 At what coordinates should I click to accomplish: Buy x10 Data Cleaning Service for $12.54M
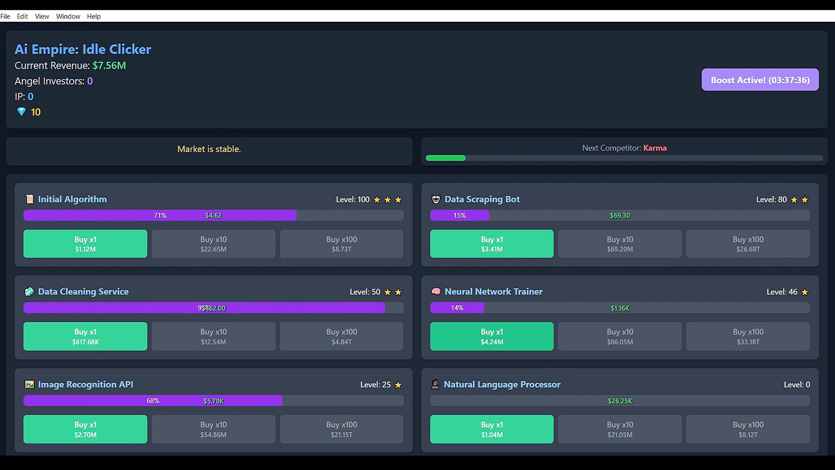coord(213,336)
